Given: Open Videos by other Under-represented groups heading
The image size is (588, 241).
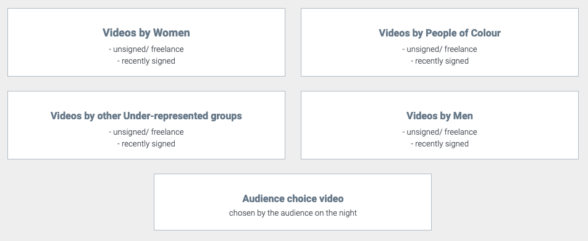Looking at the screenshot, I should coord(146,116).
